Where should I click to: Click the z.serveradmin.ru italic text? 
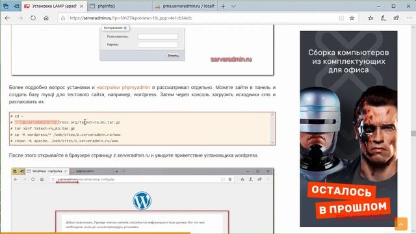131,155
